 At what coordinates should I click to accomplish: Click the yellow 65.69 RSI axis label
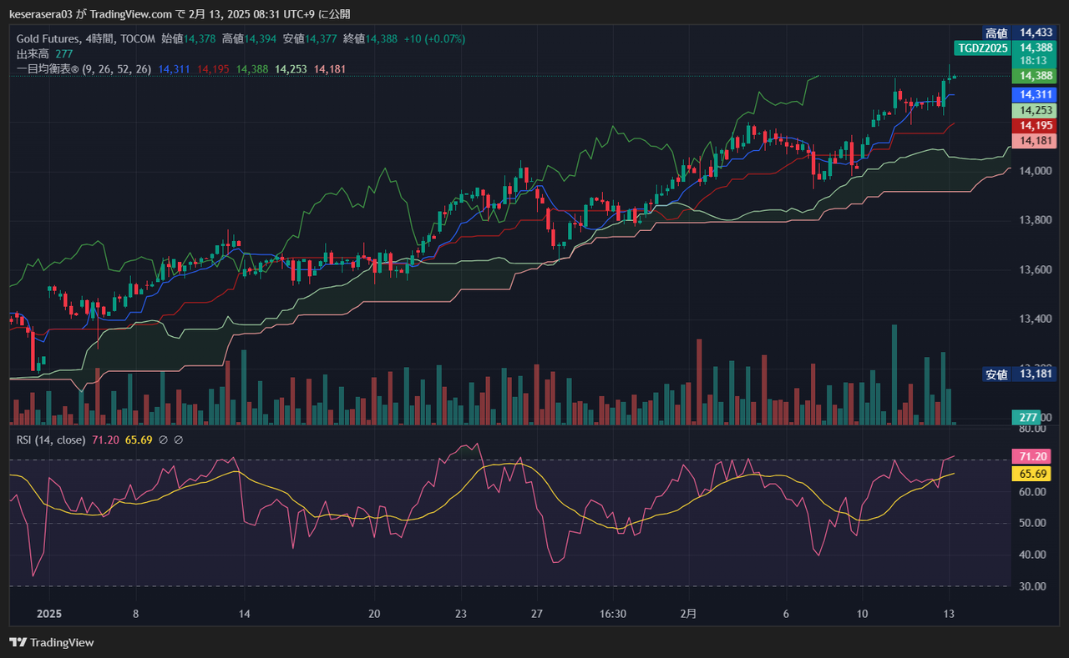click(1030, 474)
